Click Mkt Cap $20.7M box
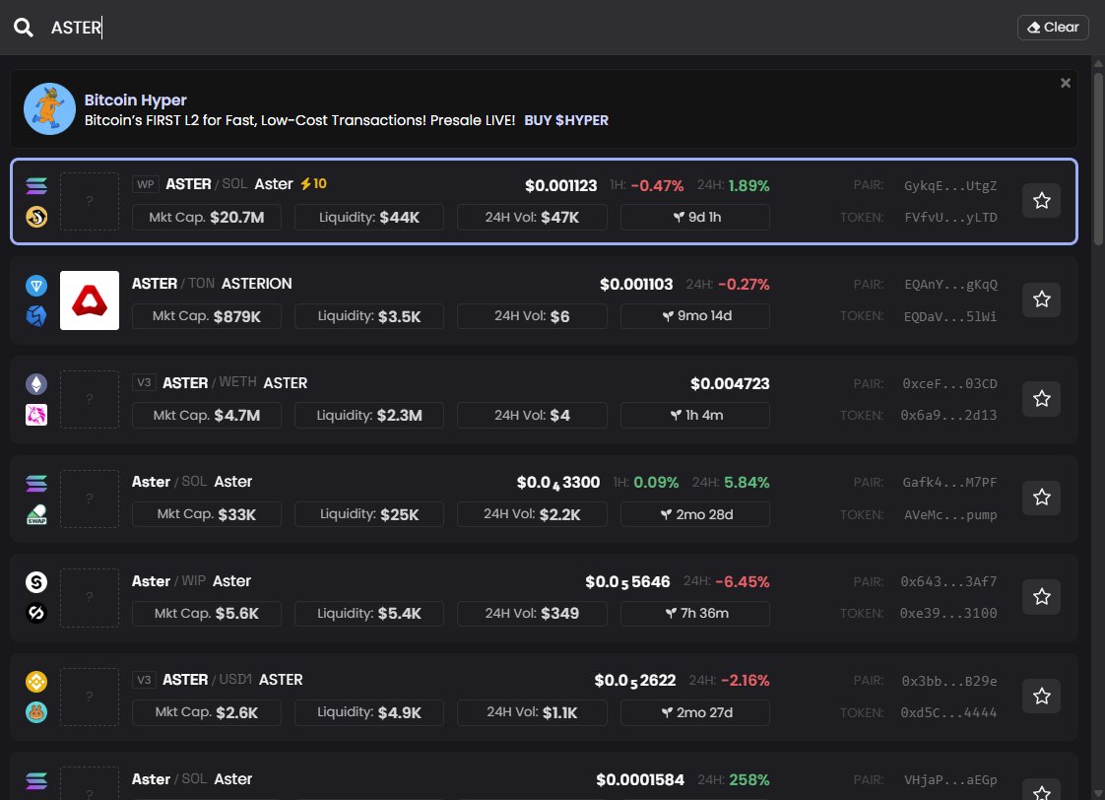The width and height of the screenshot is (1105, 800). (x=207, y=217)
